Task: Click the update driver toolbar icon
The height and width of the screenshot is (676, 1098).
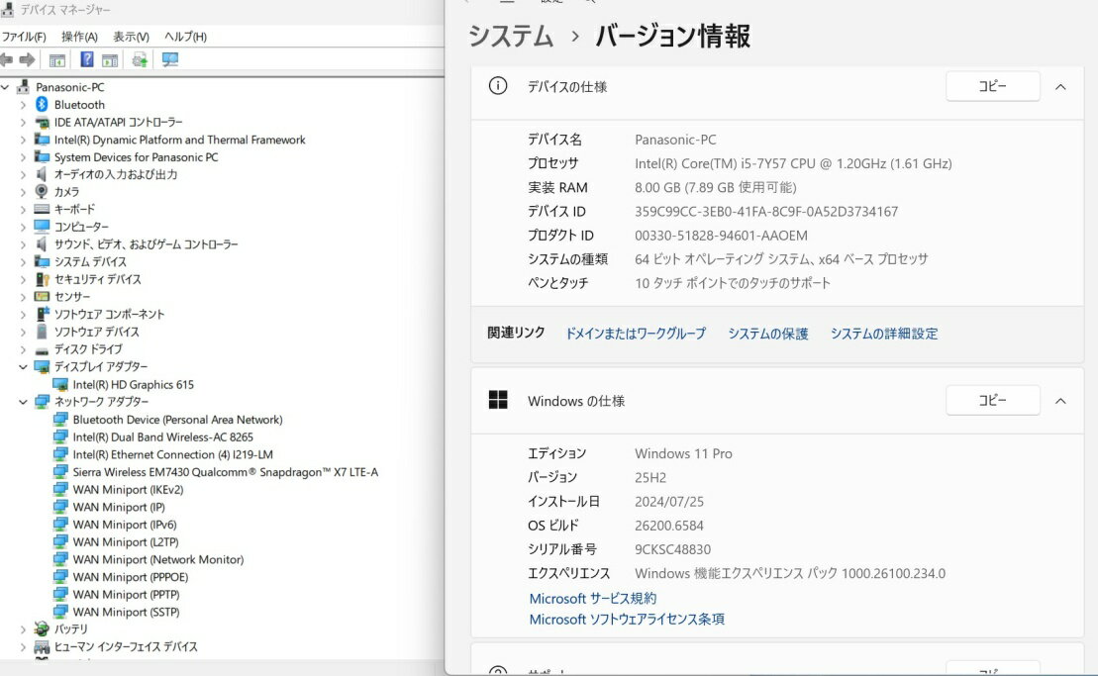Action: (140, 60)
